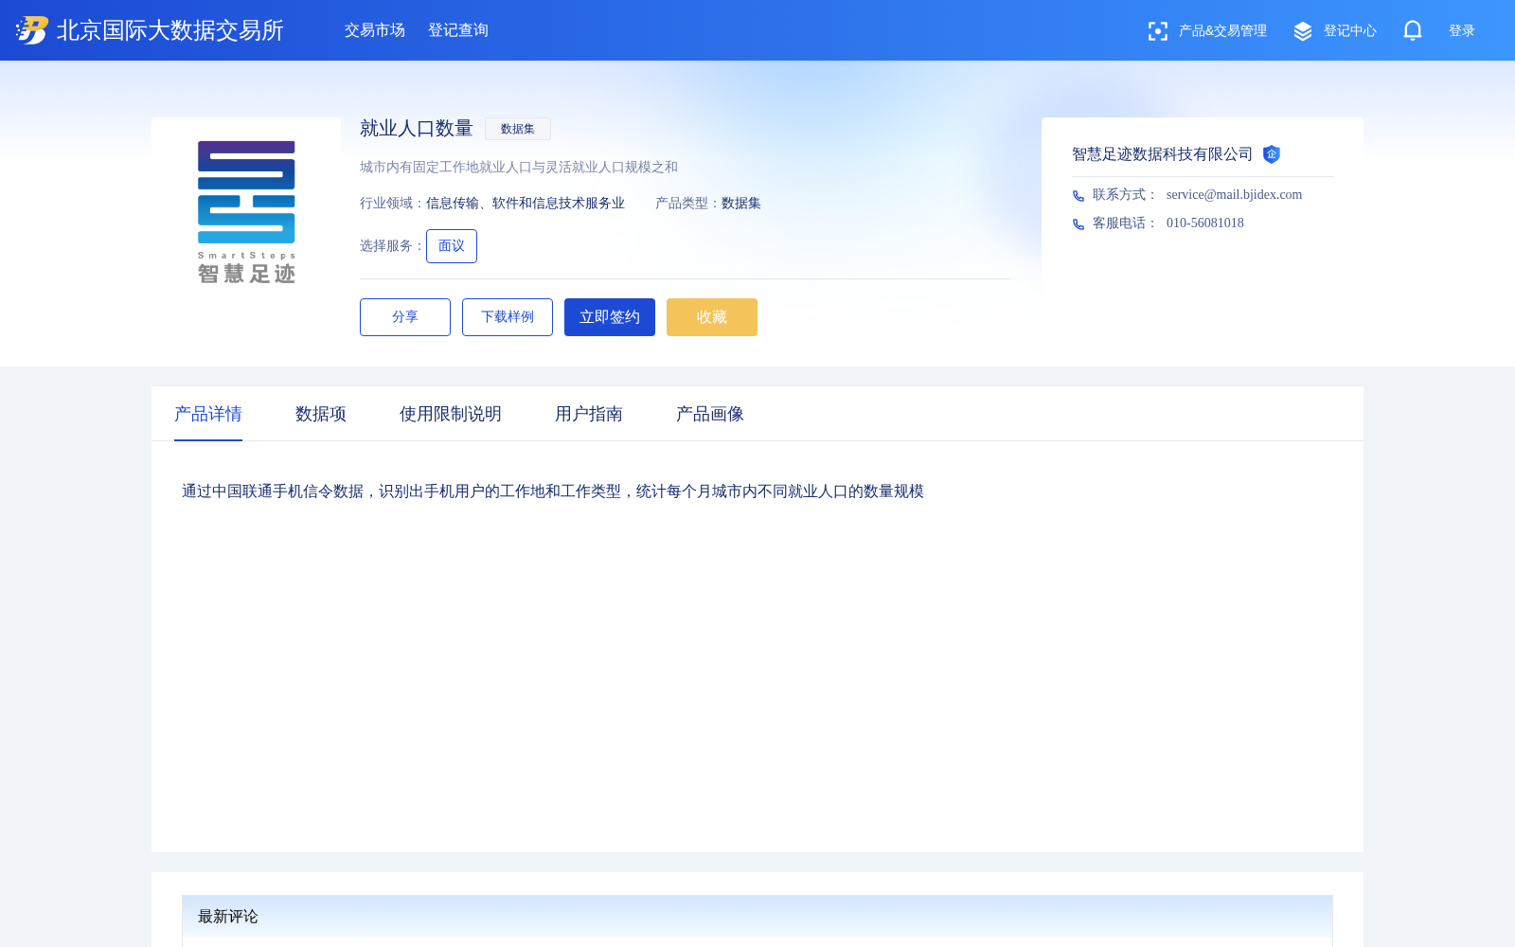Click 智慧足迹数据科技有限公司 company name
Screen dimensions: 1515x947
click(1163, 154)
